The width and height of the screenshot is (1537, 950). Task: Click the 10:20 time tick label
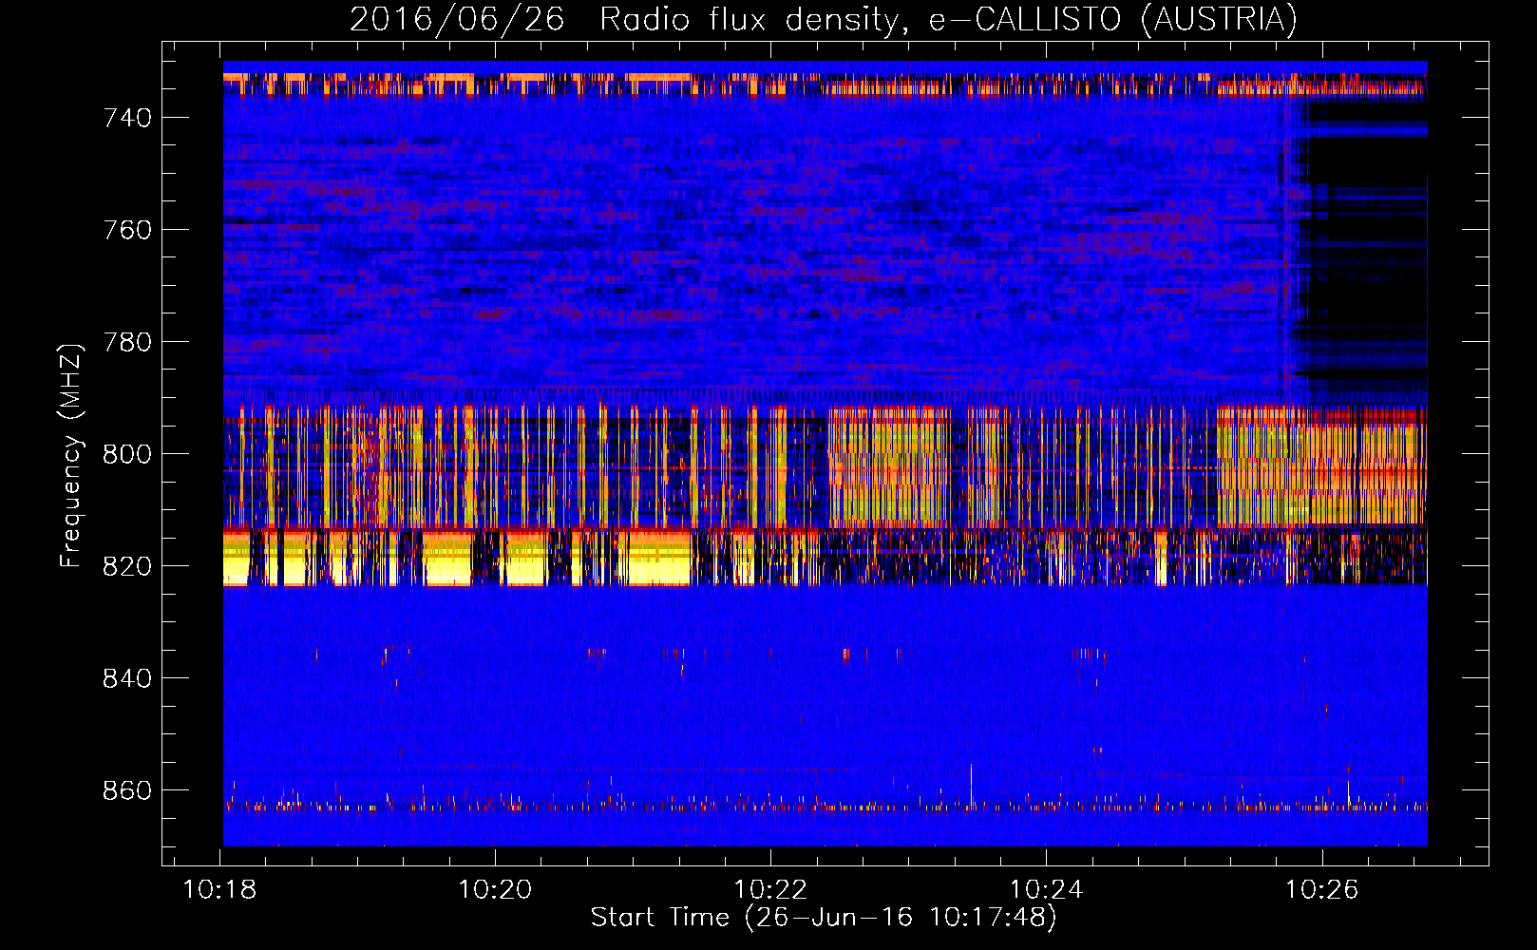coord(495,890)
